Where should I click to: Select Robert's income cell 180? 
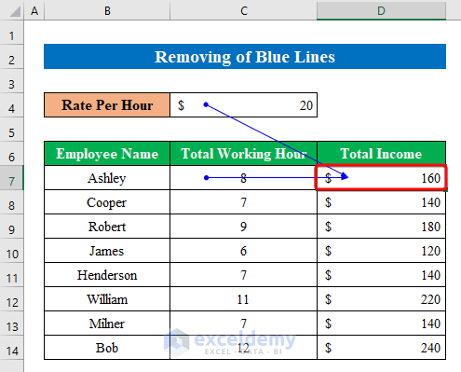pos(381,227)
